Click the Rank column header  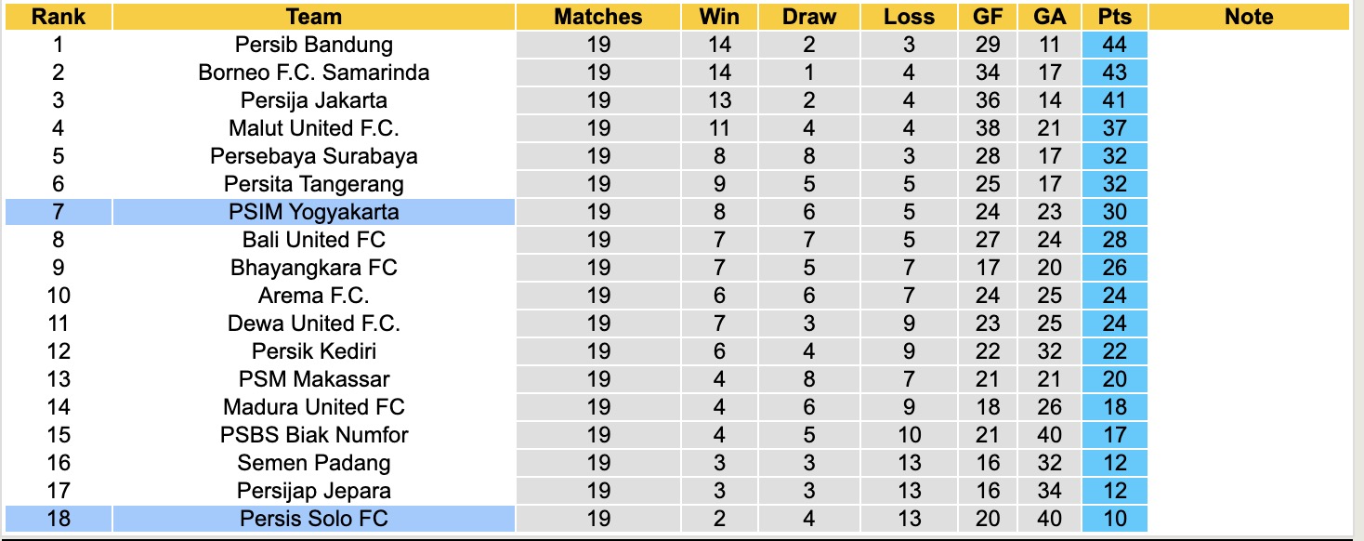[x=58, y=17]
